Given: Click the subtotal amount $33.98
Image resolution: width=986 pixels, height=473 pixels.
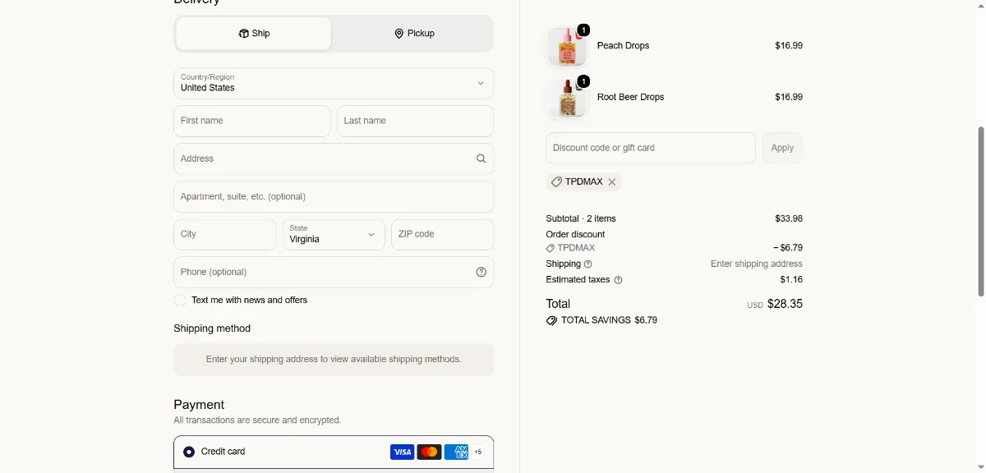Looking at the screenshot, I should [x=789, y=219].
